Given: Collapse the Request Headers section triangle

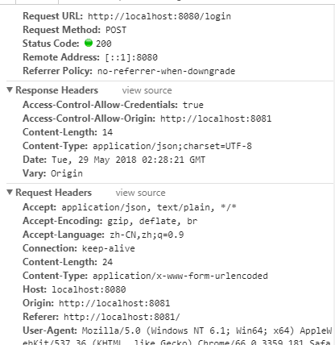Looking at the screenshot, I should (x=10, y=192).
